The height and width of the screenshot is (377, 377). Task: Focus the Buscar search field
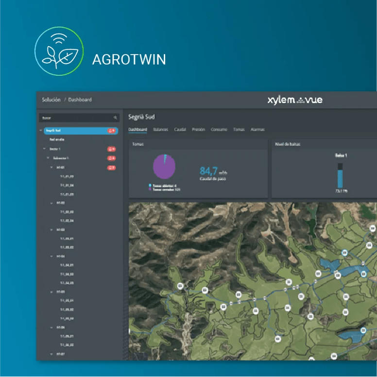click(x=79, y=118)
